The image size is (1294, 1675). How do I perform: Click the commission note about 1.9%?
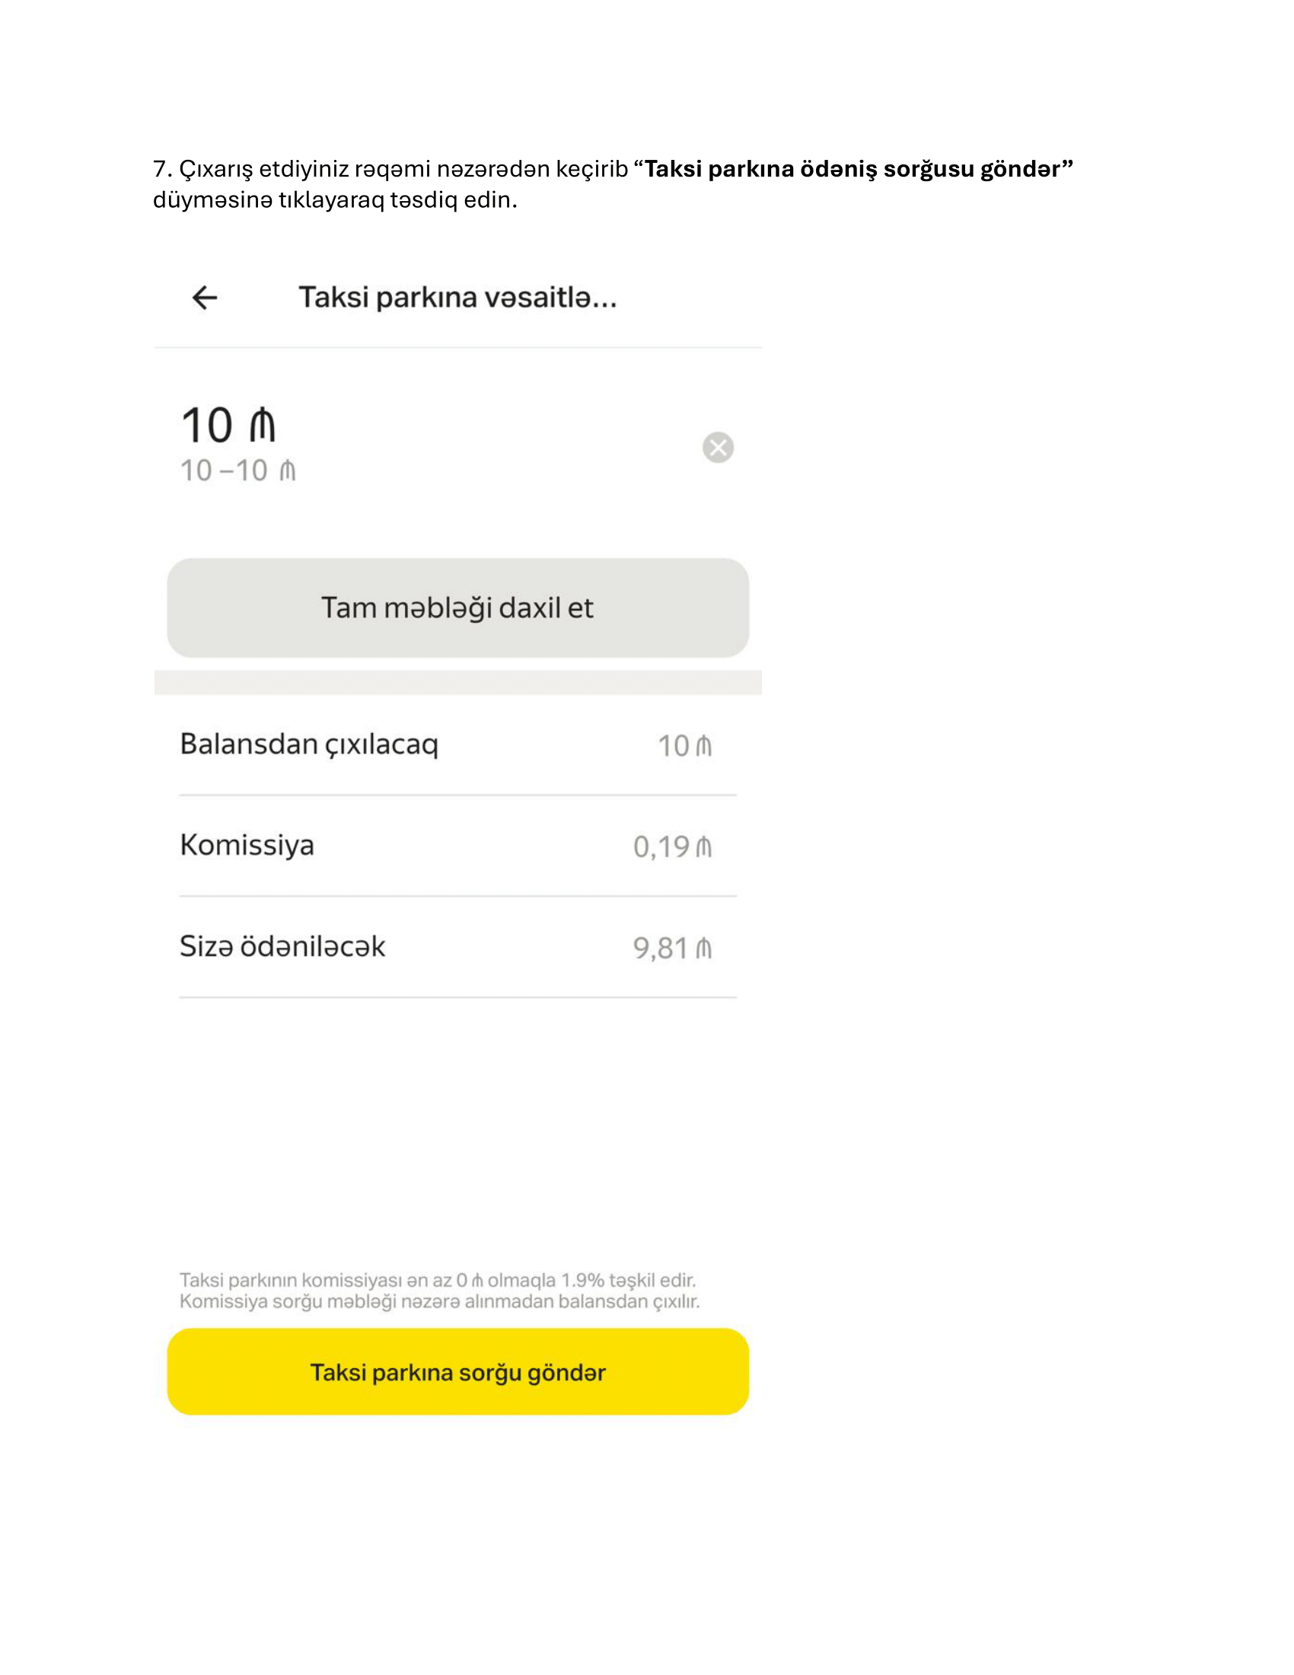click(x=439, y=1291)
